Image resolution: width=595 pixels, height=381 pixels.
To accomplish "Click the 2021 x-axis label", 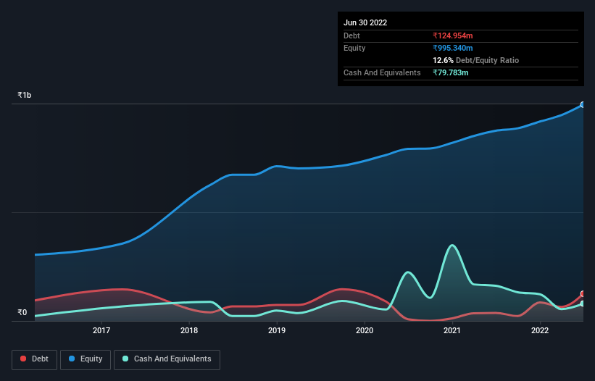I will click(452, 330).
